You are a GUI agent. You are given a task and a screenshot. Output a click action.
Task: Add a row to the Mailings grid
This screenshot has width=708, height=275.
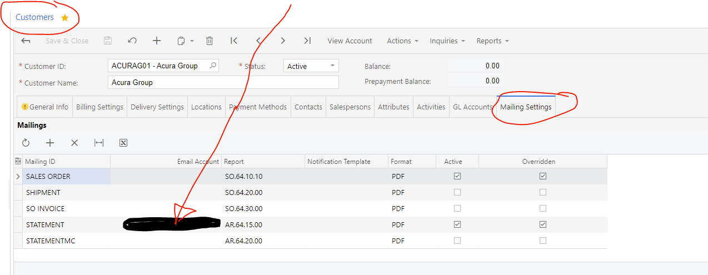point(50,143)
